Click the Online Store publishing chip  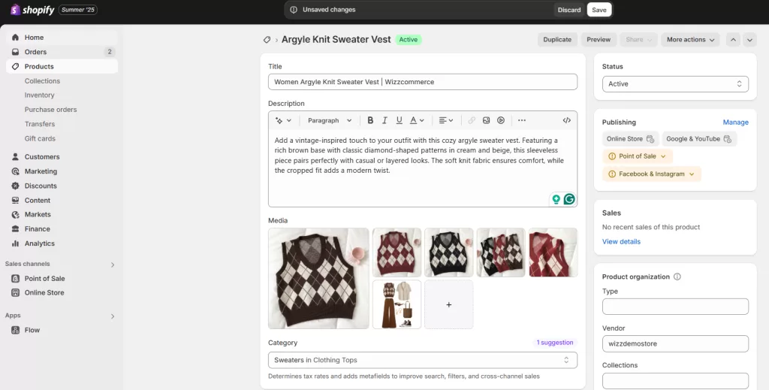tap(630, 139)
